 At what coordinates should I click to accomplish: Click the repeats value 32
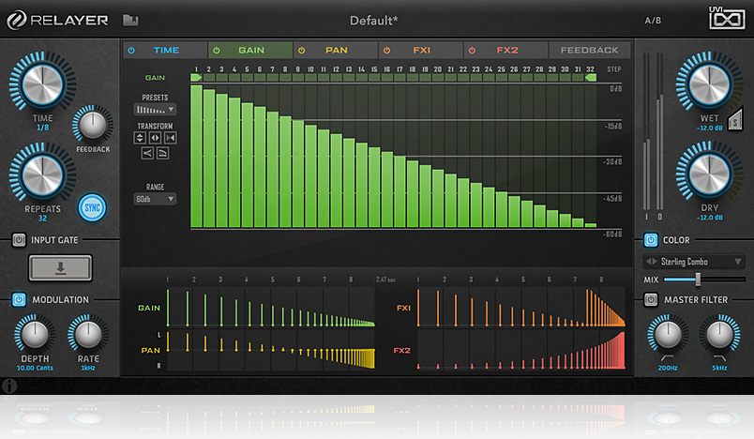click(42, 219)
